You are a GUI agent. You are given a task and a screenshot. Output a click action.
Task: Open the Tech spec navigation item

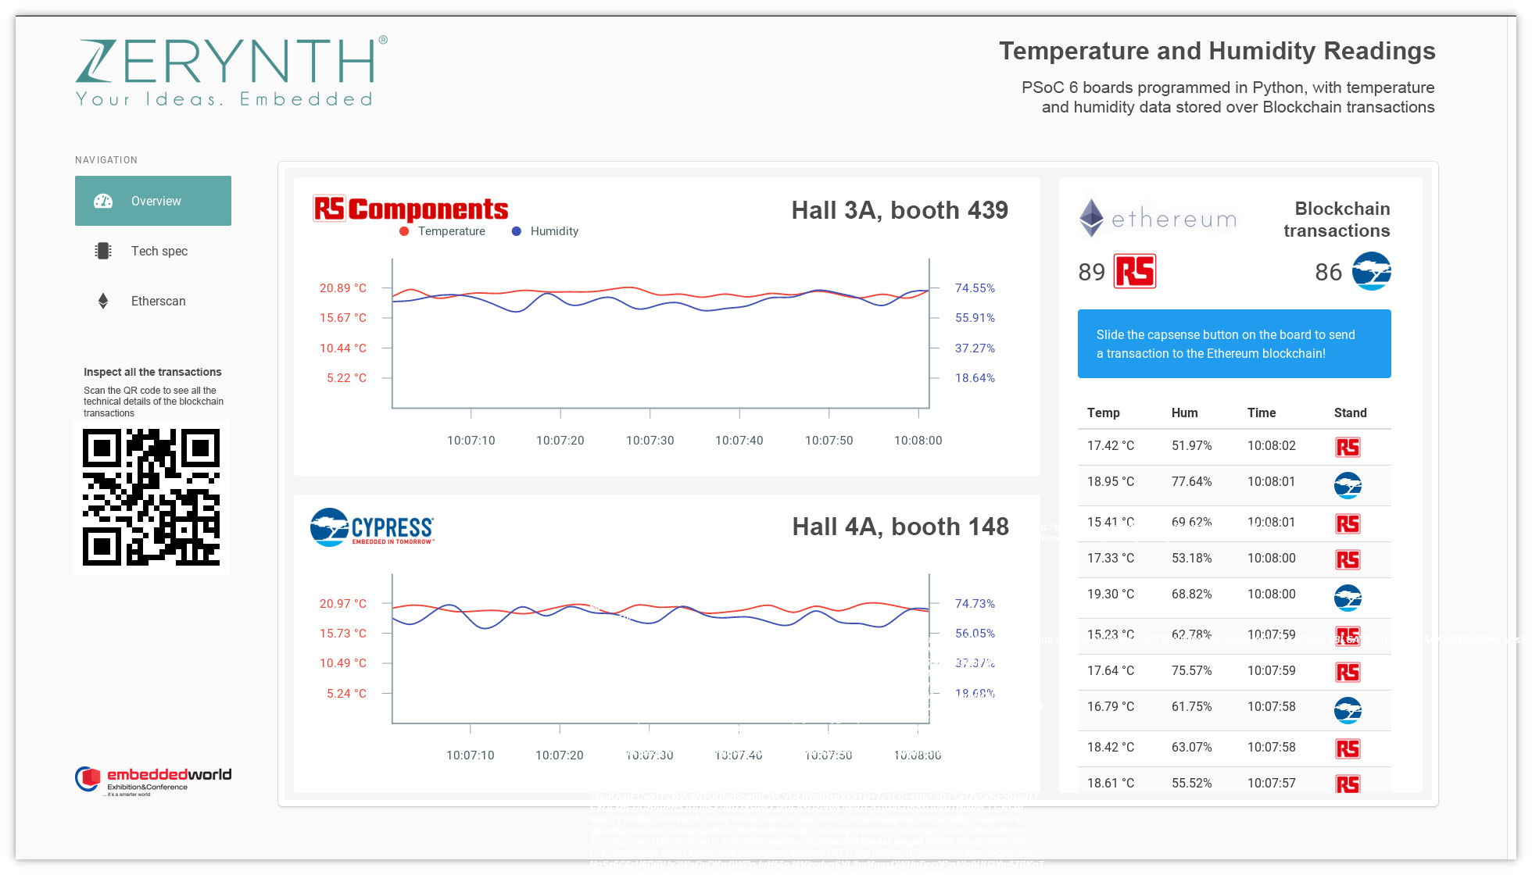[x=153, y=251]
